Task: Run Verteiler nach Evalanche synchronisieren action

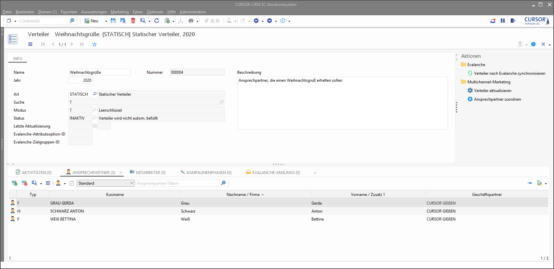Action: (x=509, y=73)
